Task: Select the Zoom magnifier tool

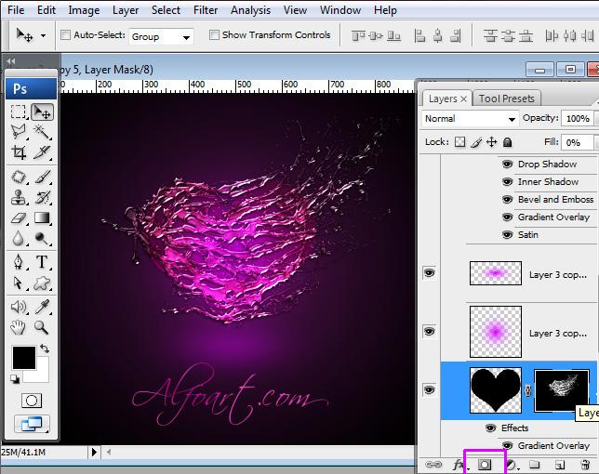Action: tap(43, 327)
